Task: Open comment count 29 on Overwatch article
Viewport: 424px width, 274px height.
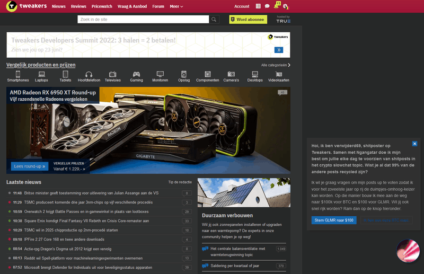Action: (187, 212)
